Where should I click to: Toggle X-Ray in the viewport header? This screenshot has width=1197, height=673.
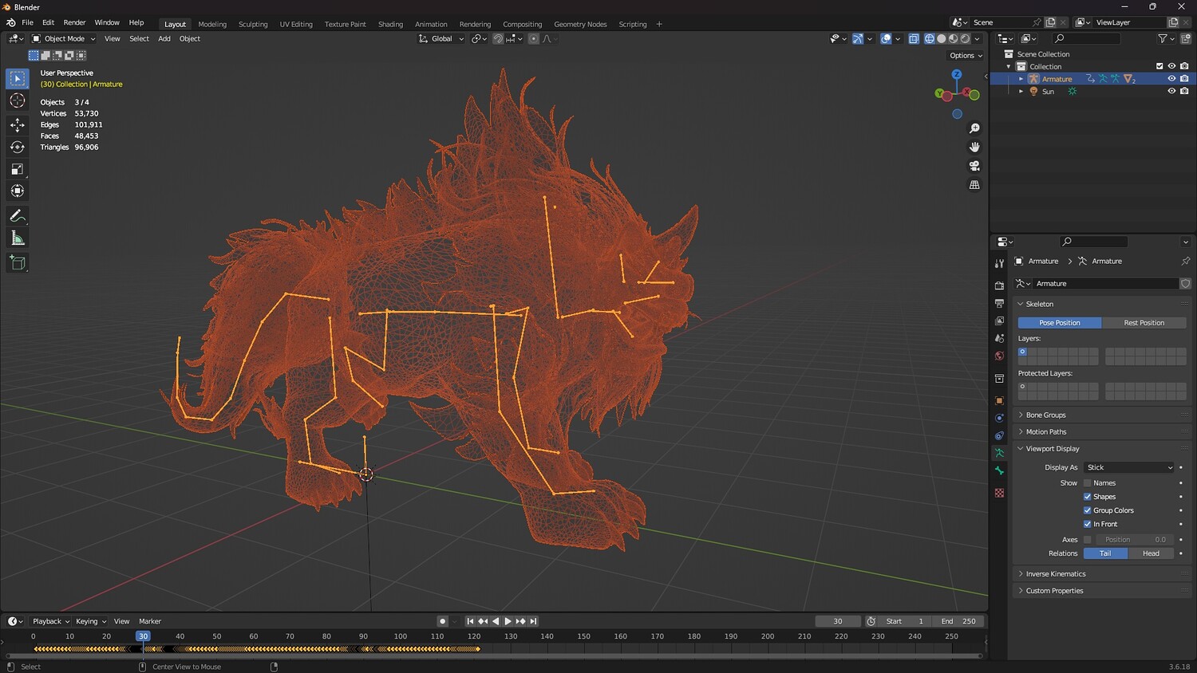click(x=914, y=38)
